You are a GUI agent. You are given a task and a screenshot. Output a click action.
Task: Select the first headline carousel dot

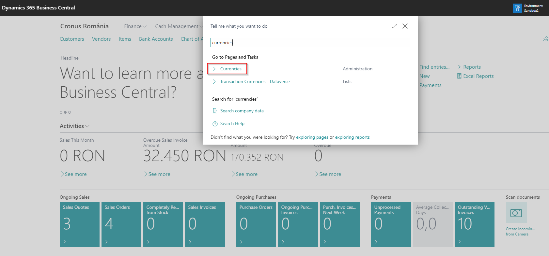(61, 112)
